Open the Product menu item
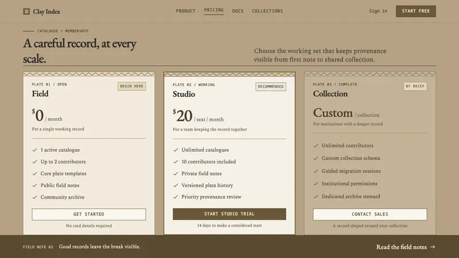 click(185, 11)
